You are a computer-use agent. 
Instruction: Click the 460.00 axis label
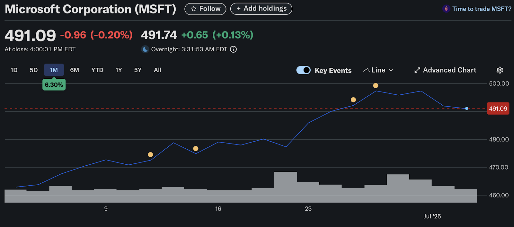pos(499,195)
